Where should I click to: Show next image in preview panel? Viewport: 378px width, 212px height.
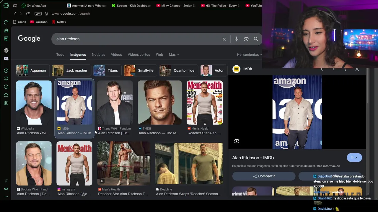pyautogui.click(x=333, y=69)
